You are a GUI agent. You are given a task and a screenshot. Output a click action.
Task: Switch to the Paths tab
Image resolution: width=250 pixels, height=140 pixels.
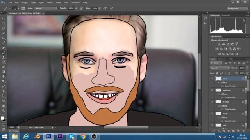(x=231, y=59)
